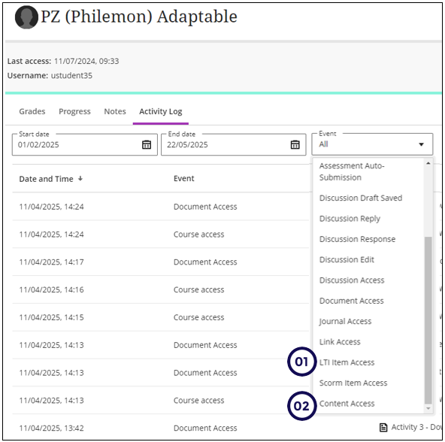Choose Journal Access from event list
The height and width of the screenshot is (442, 445).
pos(345,321)
